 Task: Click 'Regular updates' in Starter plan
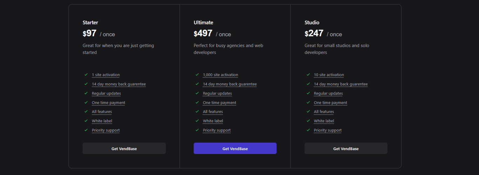[x=106, y=93]
